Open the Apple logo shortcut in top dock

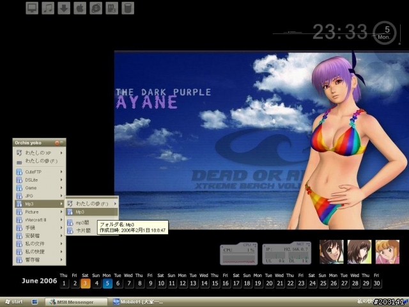point(80,8)
